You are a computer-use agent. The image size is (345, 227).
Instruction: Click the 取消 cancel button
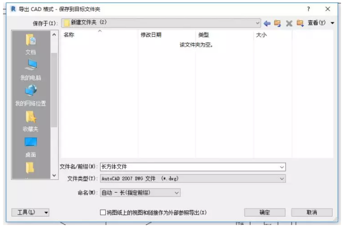312,213
